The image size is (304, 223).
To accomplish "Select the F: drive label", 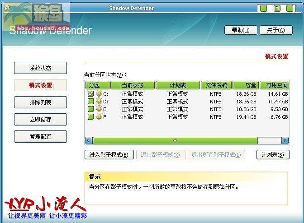I will click(x=105, y=117).
